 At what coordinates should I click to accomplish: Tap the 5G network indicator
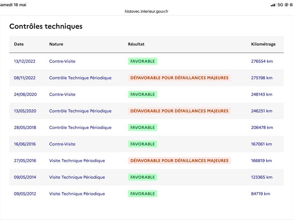(280, 5)
